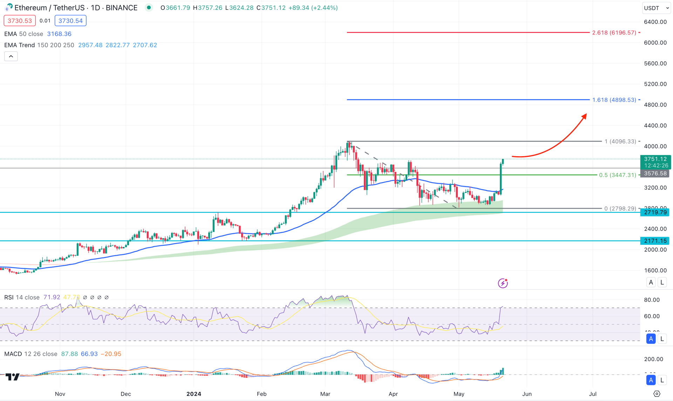Click the high value H3757.26
Screen dimensions: 673x401
point(208,8)
